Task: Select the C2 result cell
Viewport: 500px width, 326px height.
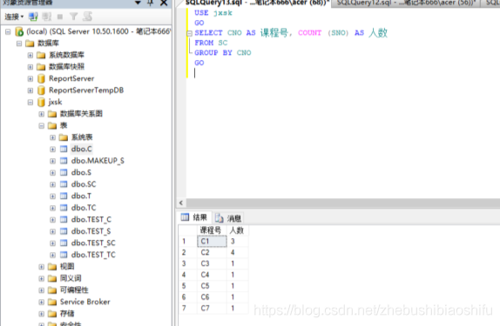Action: (x=212, y=252)
